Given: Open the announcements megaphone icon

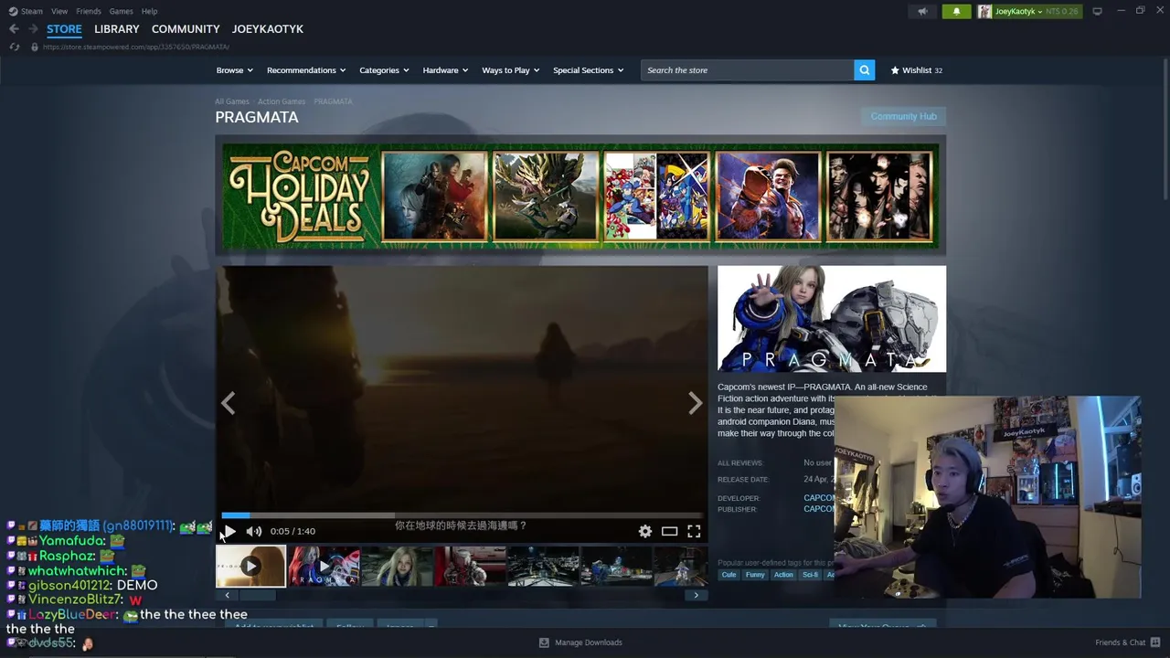Looking at the screenshot, I should 922,11.
